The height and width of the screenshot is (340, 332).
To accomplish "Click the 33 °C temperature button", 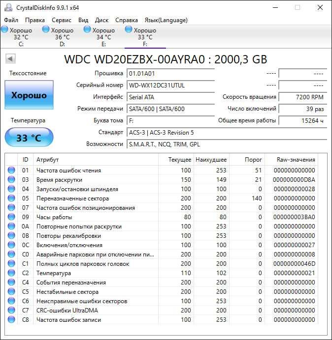I will click(29, 138).
